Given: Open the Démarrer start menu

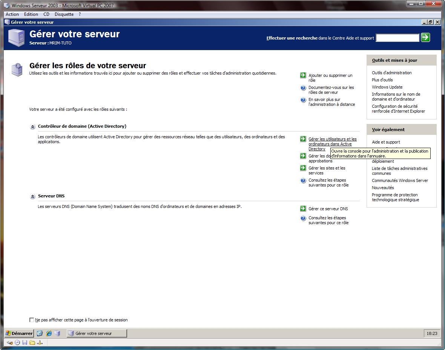Looking at the screenshot, I should 19,333.
